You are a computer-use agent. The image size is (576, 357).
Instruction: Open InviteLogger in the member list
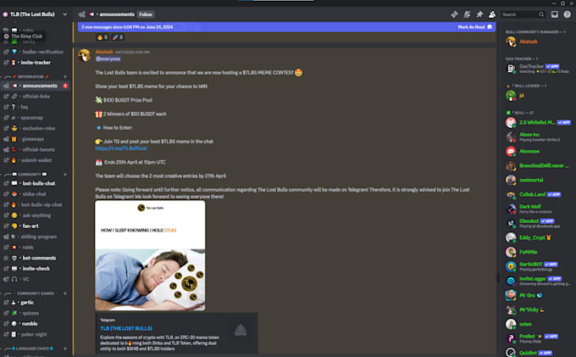point(538,281)
